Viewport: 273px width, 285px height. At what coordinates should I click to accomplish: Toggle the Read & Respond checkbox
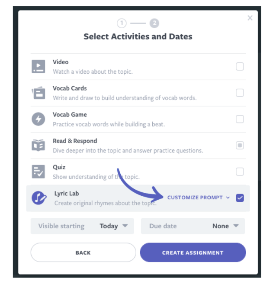[x=240, y=146]
